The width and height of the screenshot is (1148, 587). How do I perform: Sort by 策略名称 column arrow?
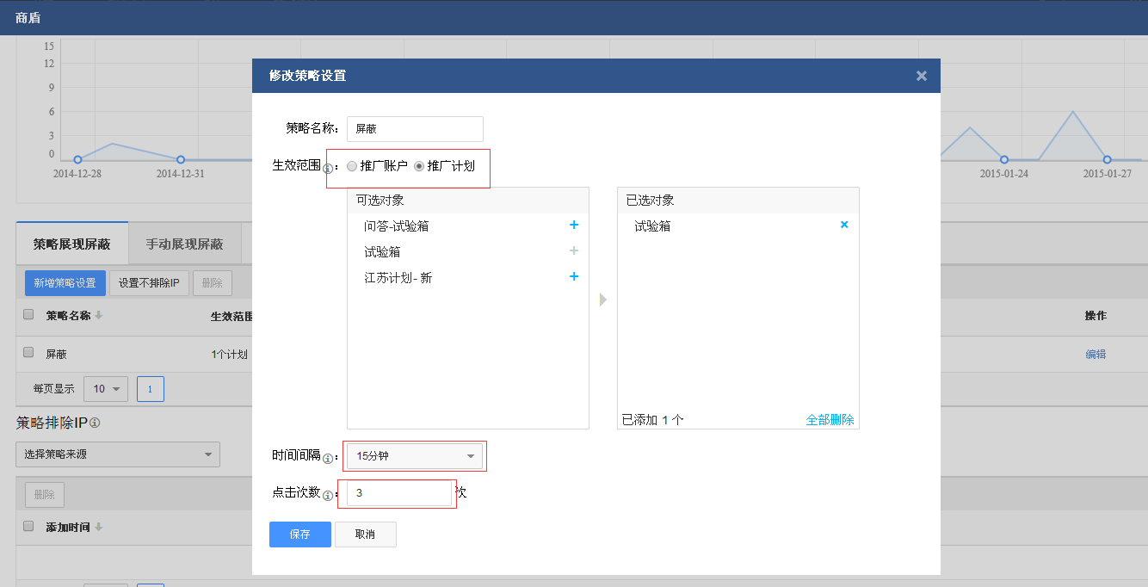coord(99,316)
